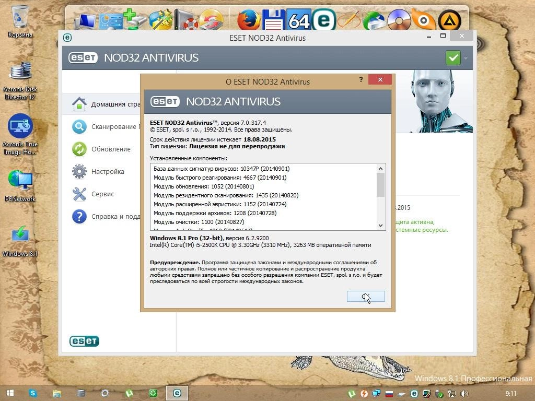Click the ESET logo at sidebar bottom

(84, 341)
